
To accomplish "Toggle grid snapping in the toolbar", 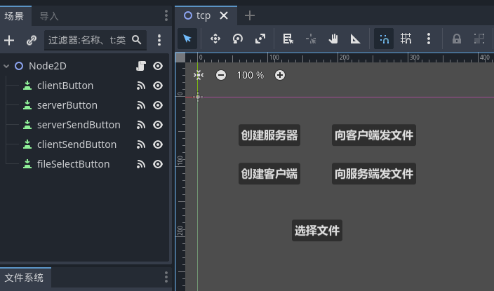I will [406, 39].
